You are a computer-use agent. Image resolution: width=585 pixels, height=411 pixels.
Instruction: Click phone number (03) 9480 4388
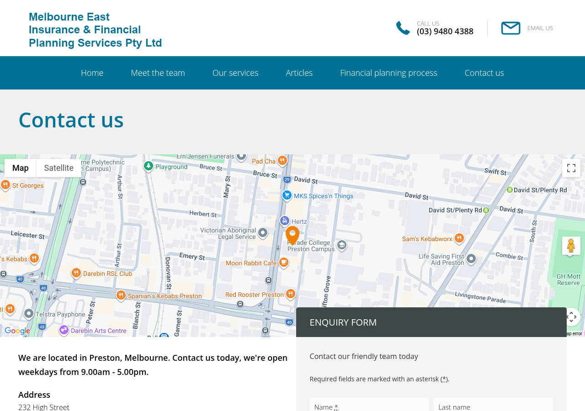point(445,32)
